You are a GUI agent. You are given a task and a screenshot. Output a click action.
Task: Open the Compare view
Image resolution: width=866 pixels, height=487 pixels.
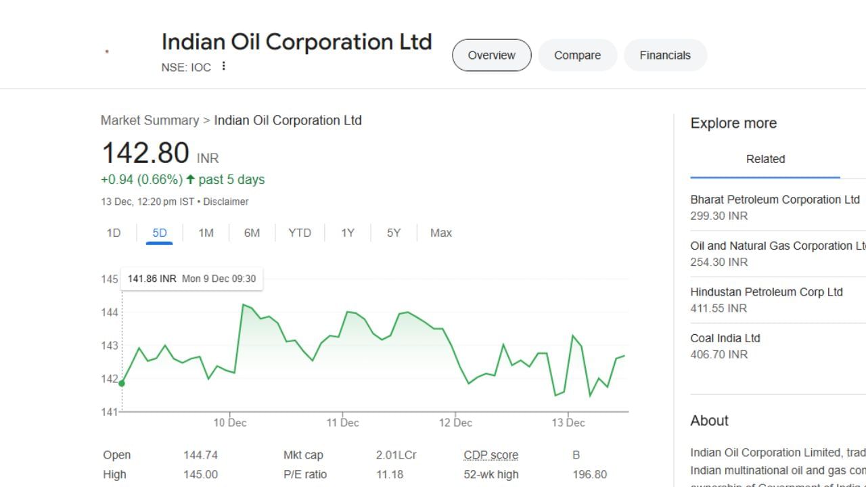tap(577, 55)
